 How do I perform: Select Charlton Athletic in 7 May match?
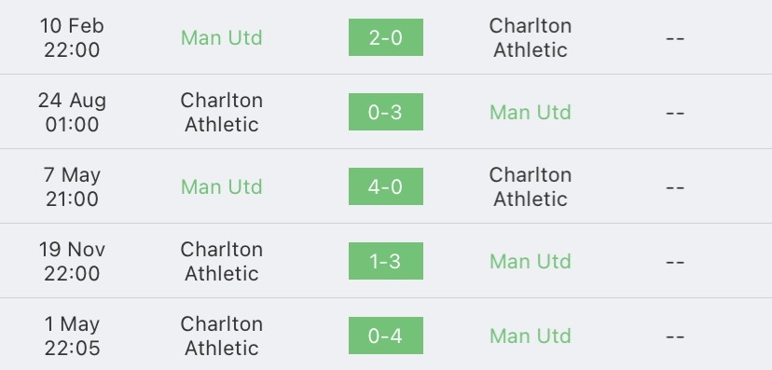coord(531,187)
